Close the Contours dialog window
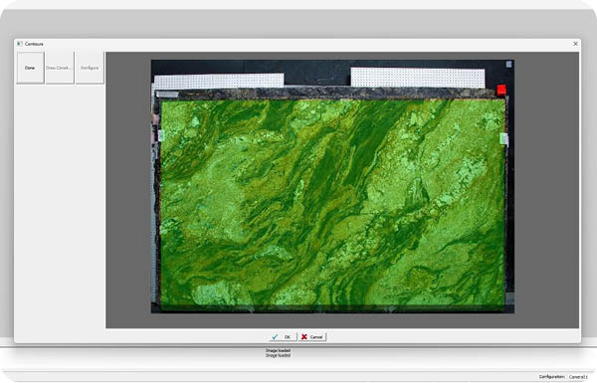This screenshot has height=383, width=597. pos(576,44)
